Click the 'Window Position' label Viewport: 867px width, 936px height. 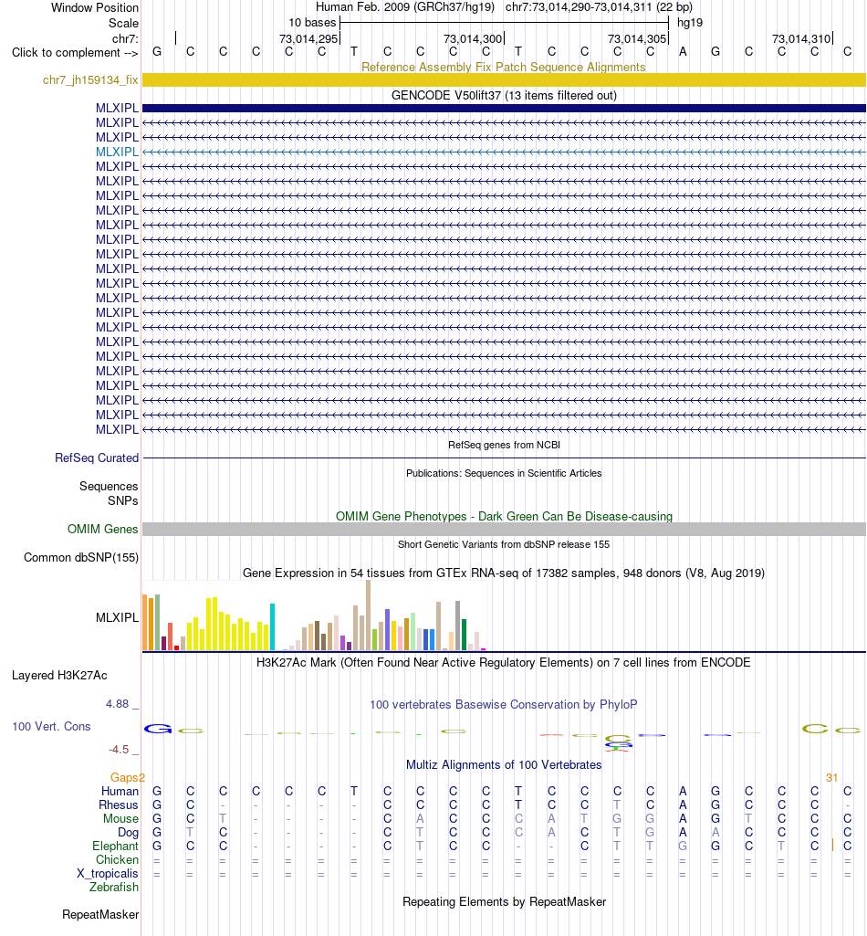tap(95, 7)
